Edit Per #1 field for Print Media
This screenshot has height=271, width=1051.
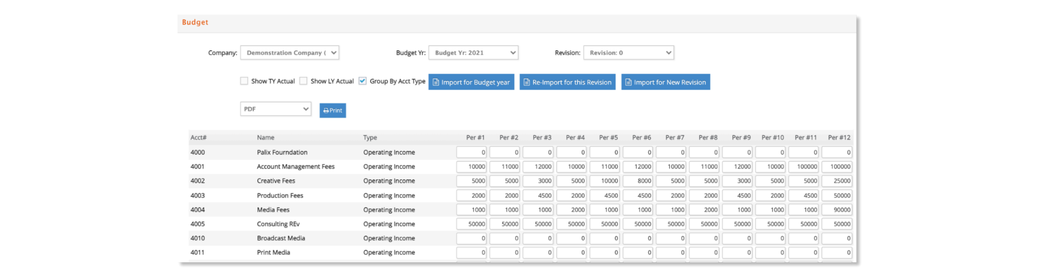tap(472, 252)
